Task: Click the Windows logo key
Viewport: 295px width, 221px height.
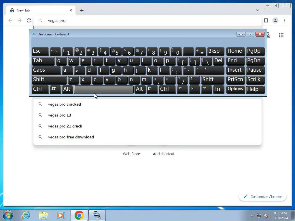Action: (x=55, y=89)
